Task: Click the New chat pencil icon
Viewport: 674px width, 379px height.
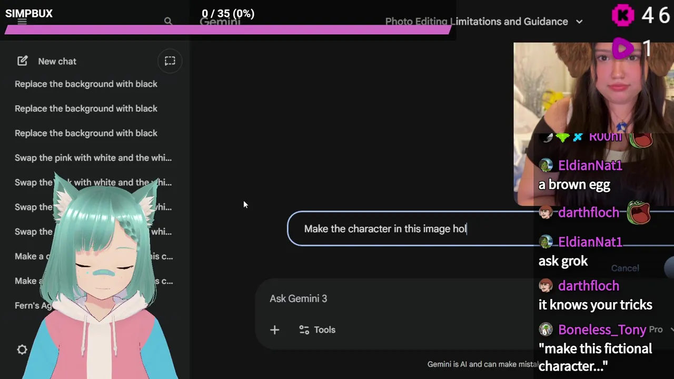Action: pyautogui.click(x=22, y=61)
